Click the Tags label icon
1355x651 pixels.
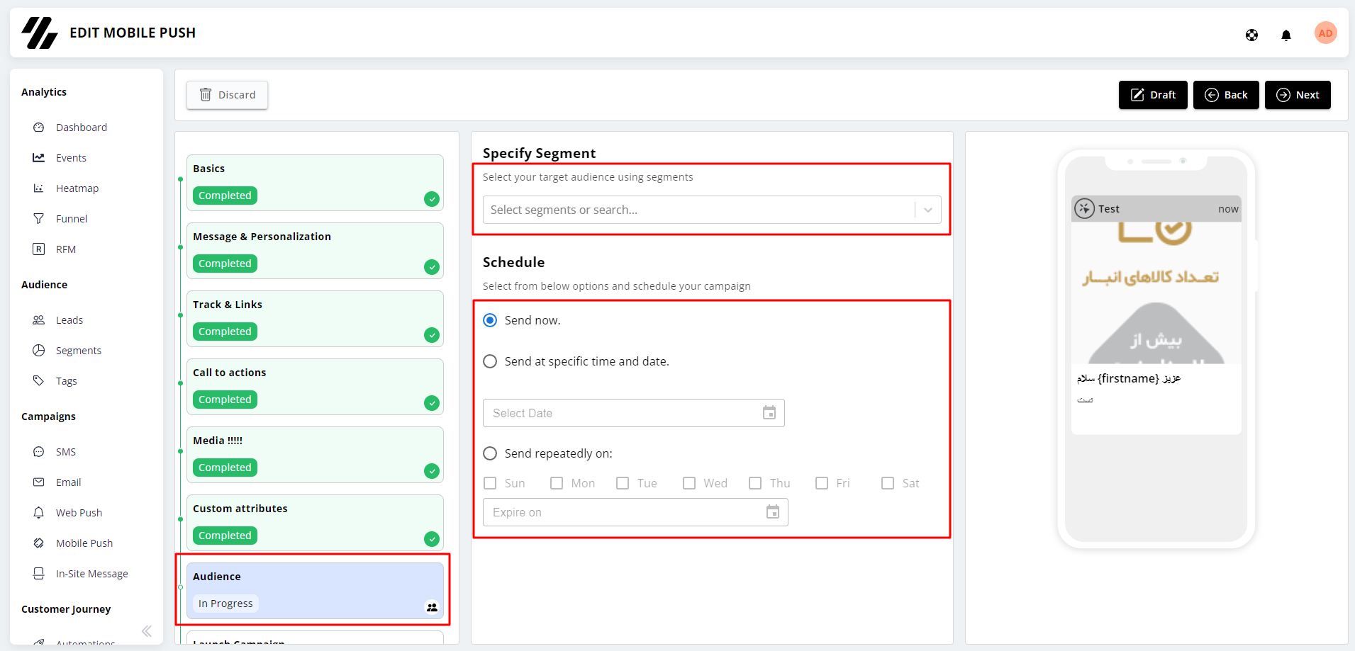39,381
